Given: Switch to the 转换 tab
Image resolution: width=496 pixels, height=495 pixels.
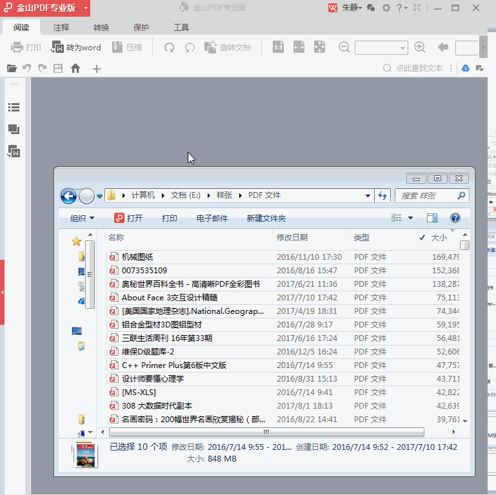Looking at the screenshot, I should click(101, 28).
